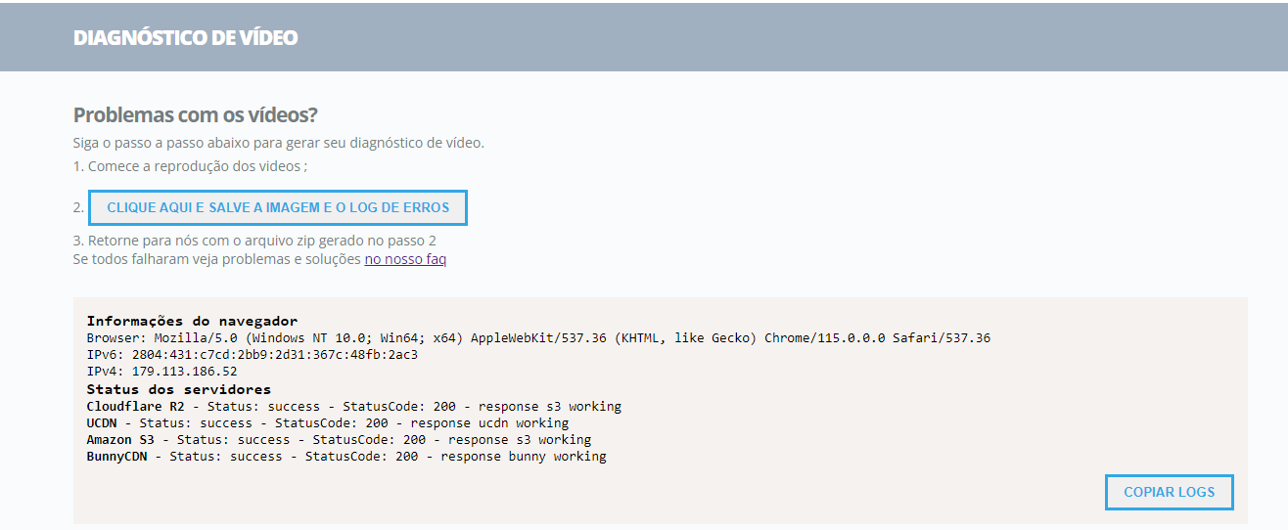The width and height of the screenshot is (1288, 530).
Task: Click the 'Se todos falharam' sentence
Action: (217, 259)
